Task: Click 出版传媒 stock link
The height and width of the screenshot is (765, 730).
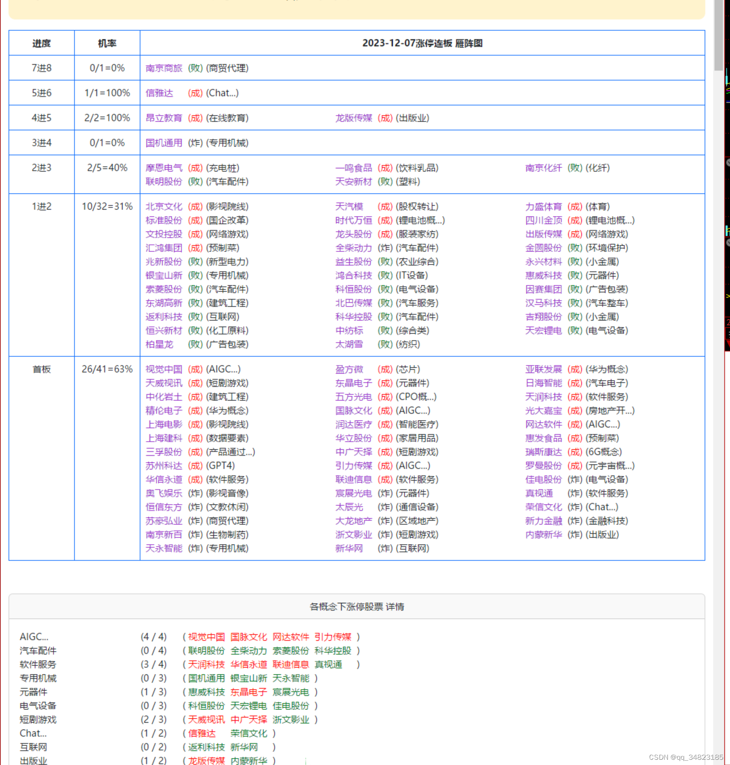Action: coord(543,234)
